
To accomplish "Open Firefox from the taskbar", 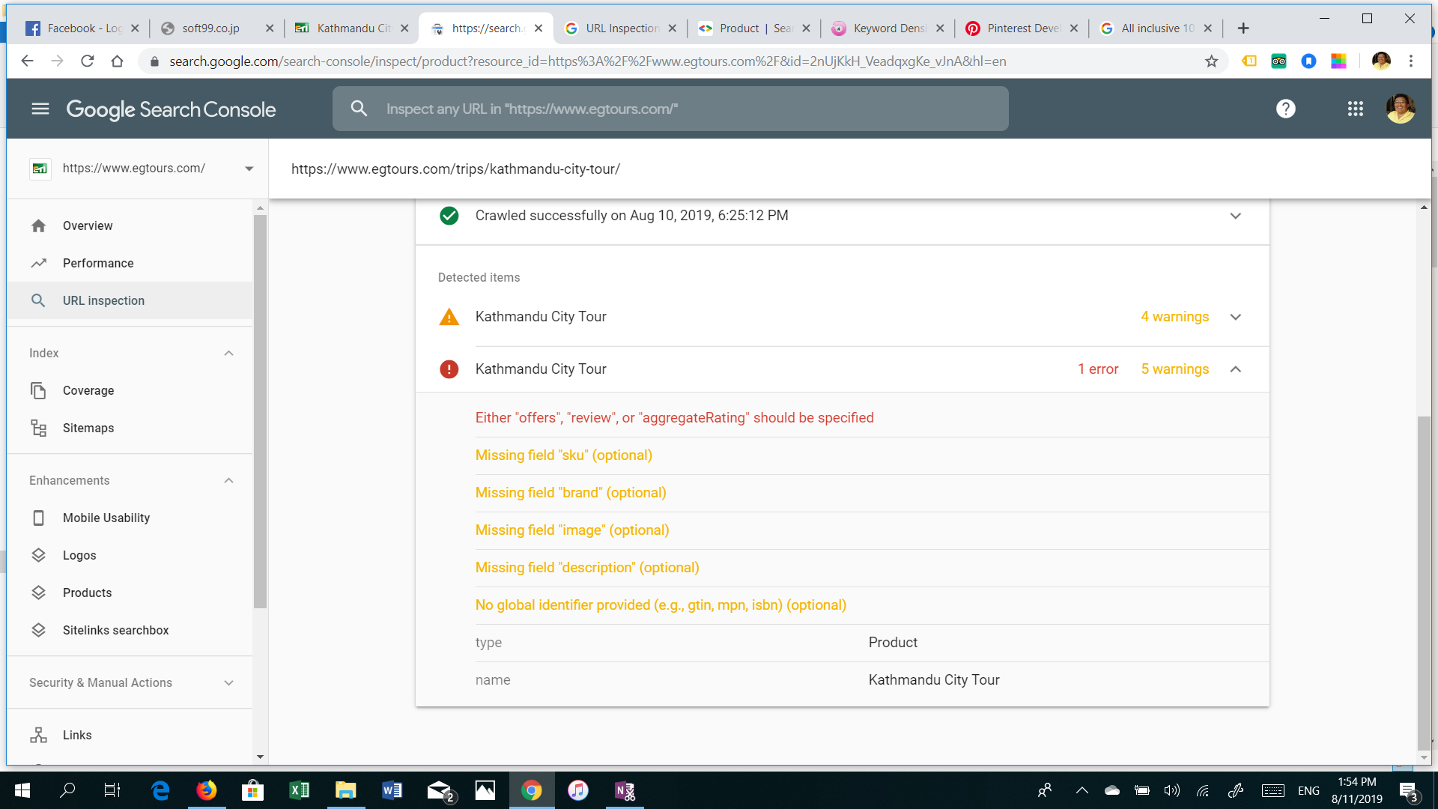I will point(206,790).
